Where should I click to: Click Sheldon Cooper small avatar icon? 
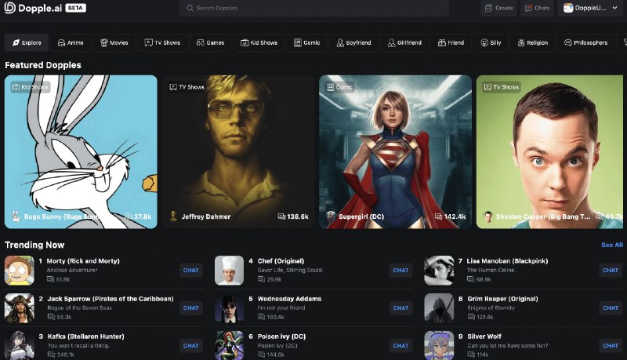point(487,216)
